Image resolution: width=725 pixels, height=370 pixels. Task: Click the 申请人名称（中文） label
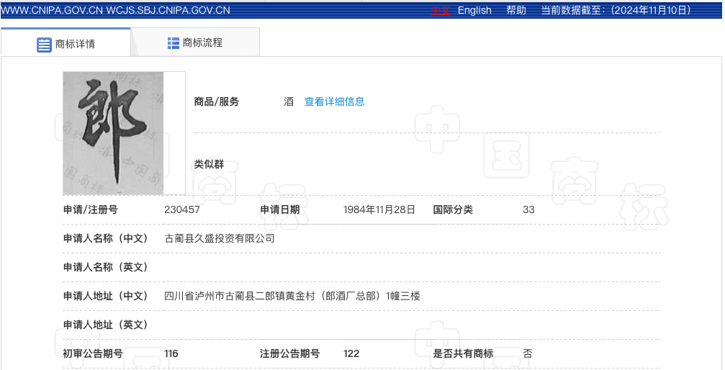point(105,238)
